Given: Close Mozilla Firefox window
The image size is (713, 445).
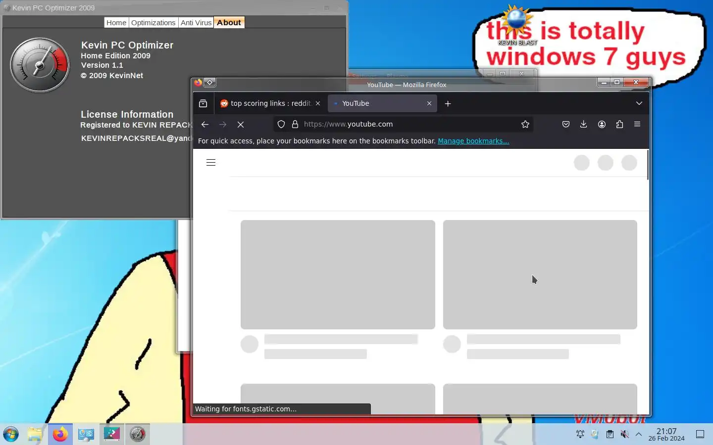Looking at the screenshot, I should [636, 82].
